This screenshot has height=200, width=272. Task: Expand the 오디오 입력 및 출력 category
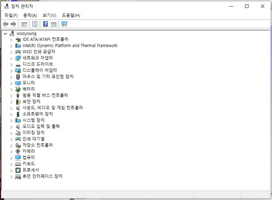click(11, 127)
